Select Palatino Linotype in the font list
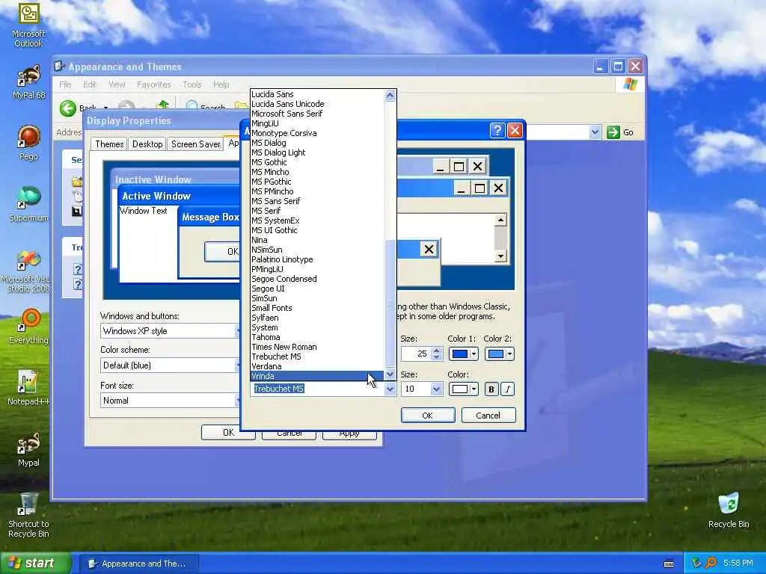 pos(317,259)
